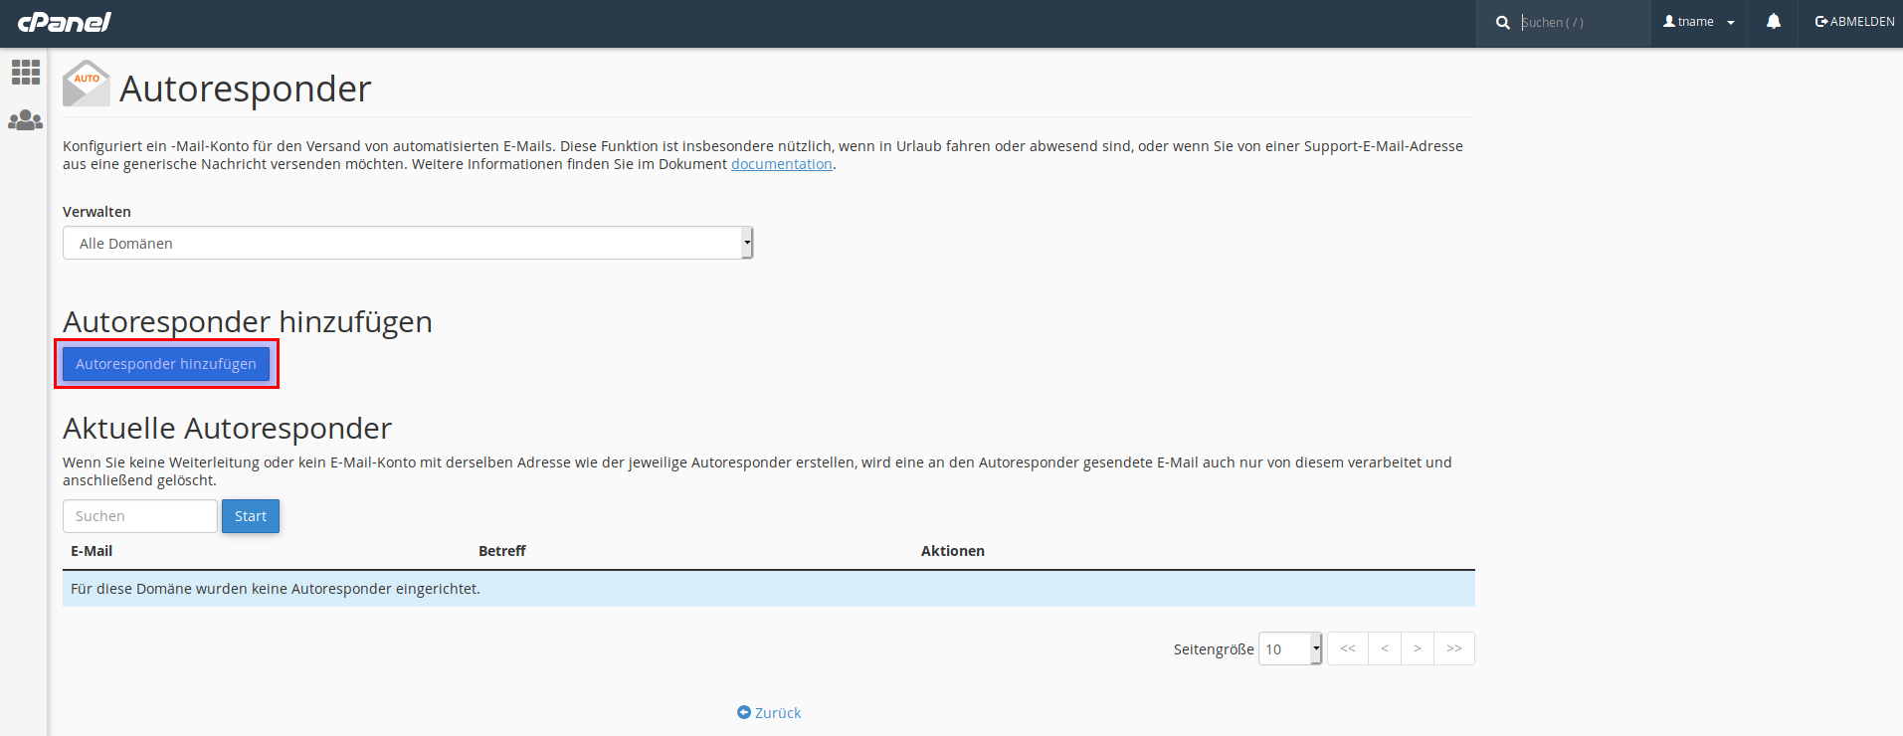Open the cPanel home grid icon
The width and height of the screenshot is (1903, 736).
26,72
